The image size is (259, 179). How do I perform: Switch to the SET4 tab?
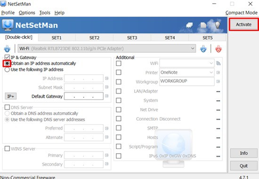pos(170,38)
